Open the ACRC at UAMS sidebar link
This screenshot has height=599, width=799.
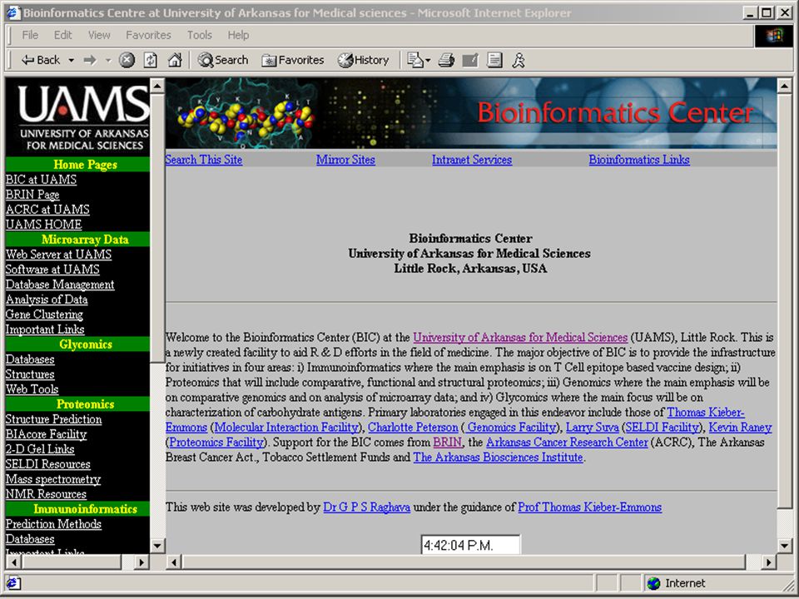(x=47, y=210)
